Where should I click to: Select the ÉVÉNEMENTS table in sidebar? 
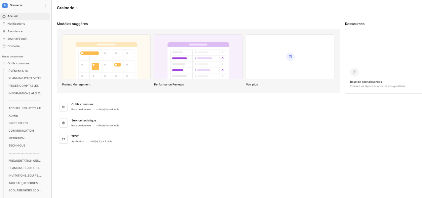(18, 71)
